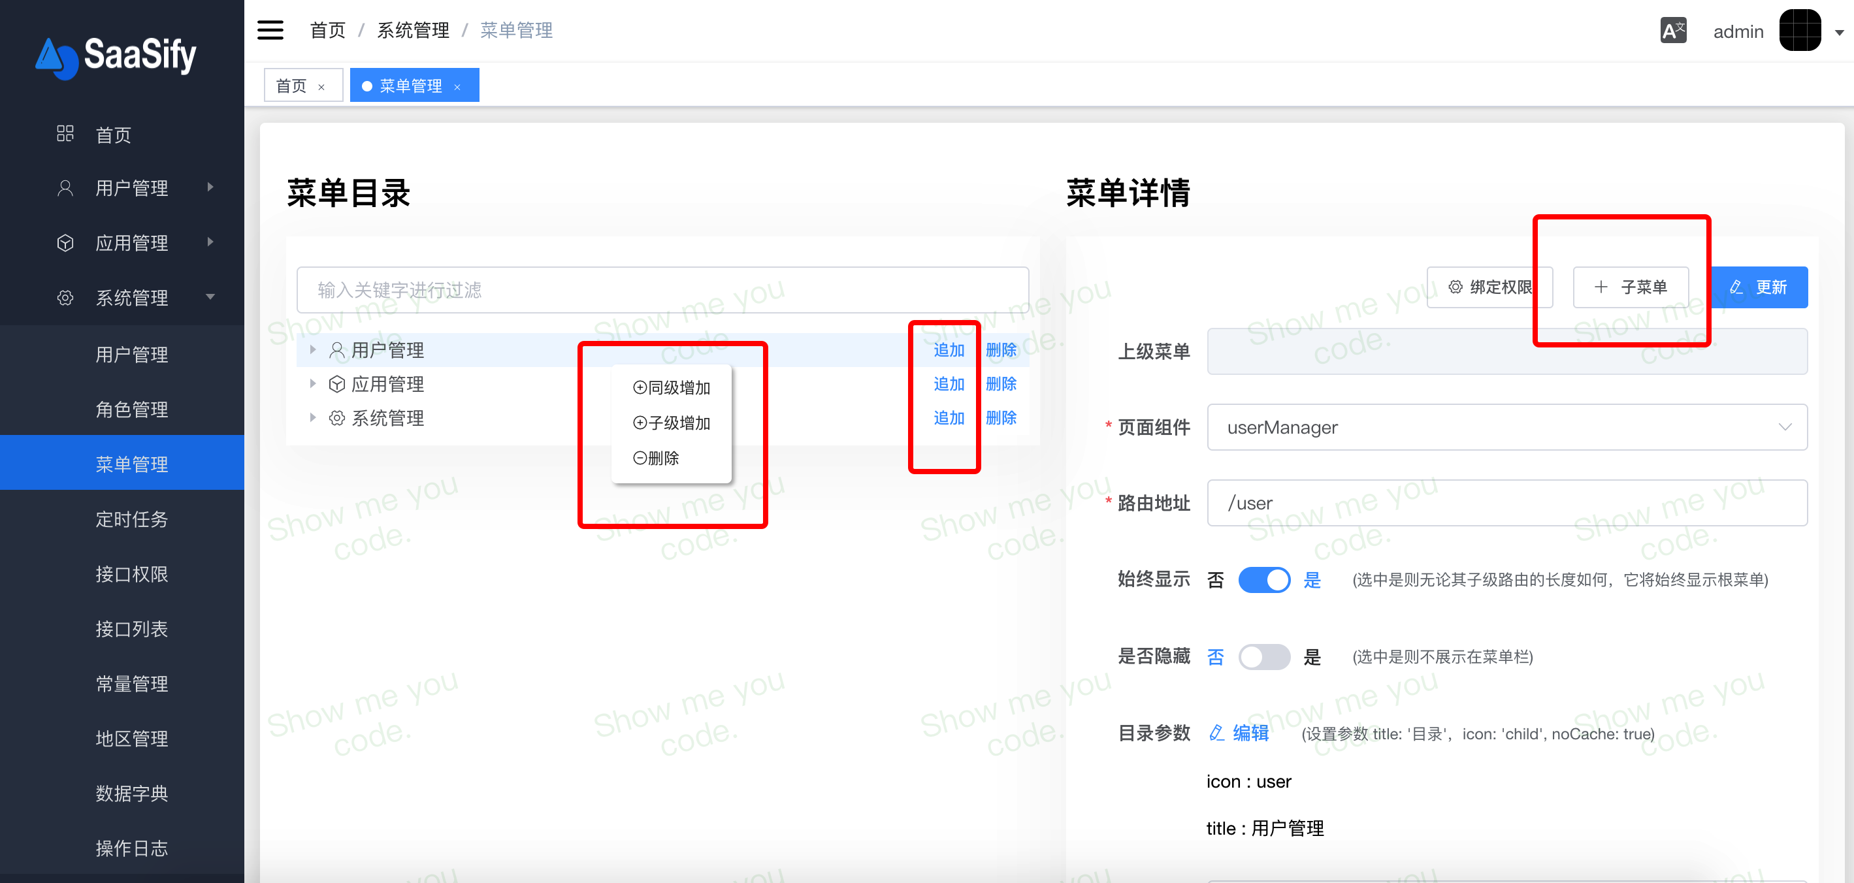Click the 应用管理 cube icon in sidebar

pyautogui.click(x=65, y=242)
